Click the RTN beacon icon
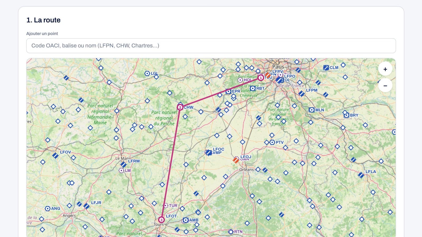 tap(231, 232)
